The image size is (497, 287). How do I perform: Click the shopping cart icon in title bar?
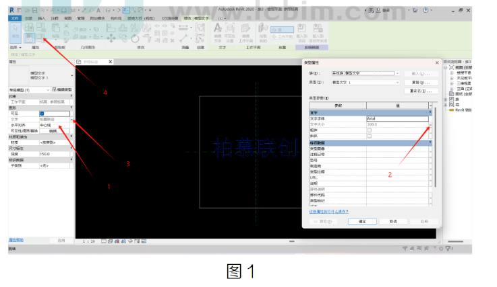[415, 11]
